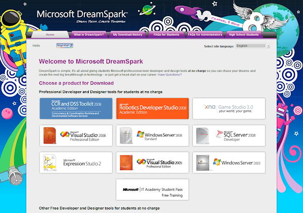Select Windows Server 2003 download

tap(229, 163)
